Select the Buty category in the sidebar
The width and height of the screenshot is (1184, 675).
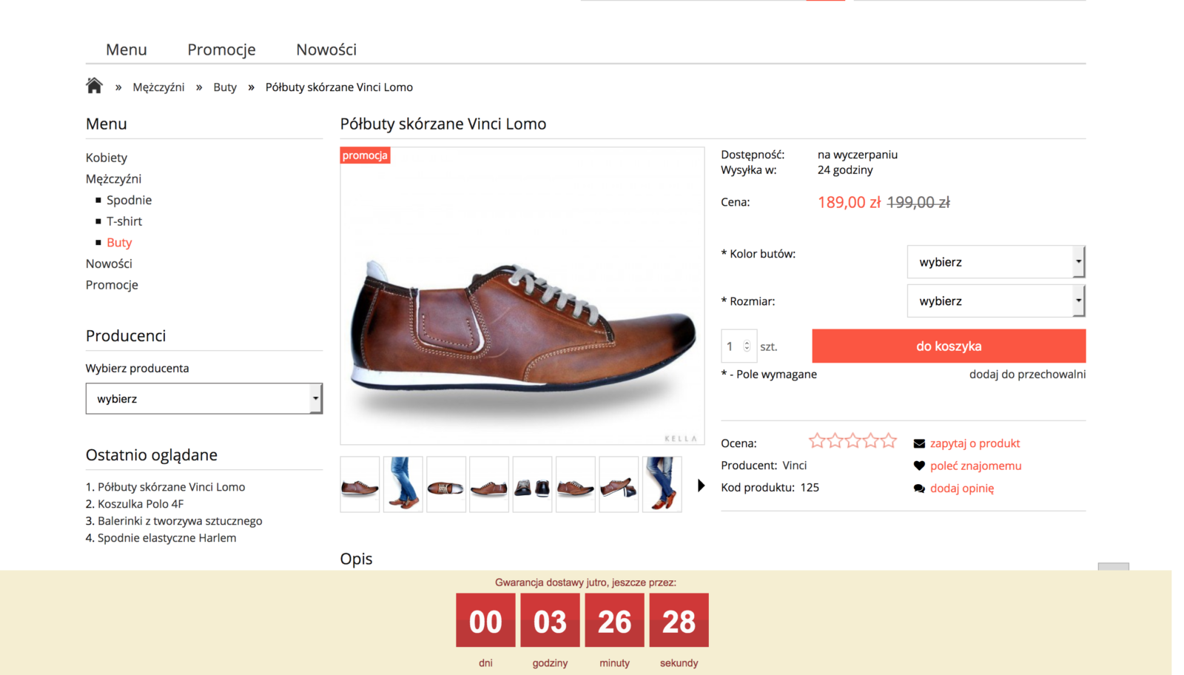[x=119, y=243]
